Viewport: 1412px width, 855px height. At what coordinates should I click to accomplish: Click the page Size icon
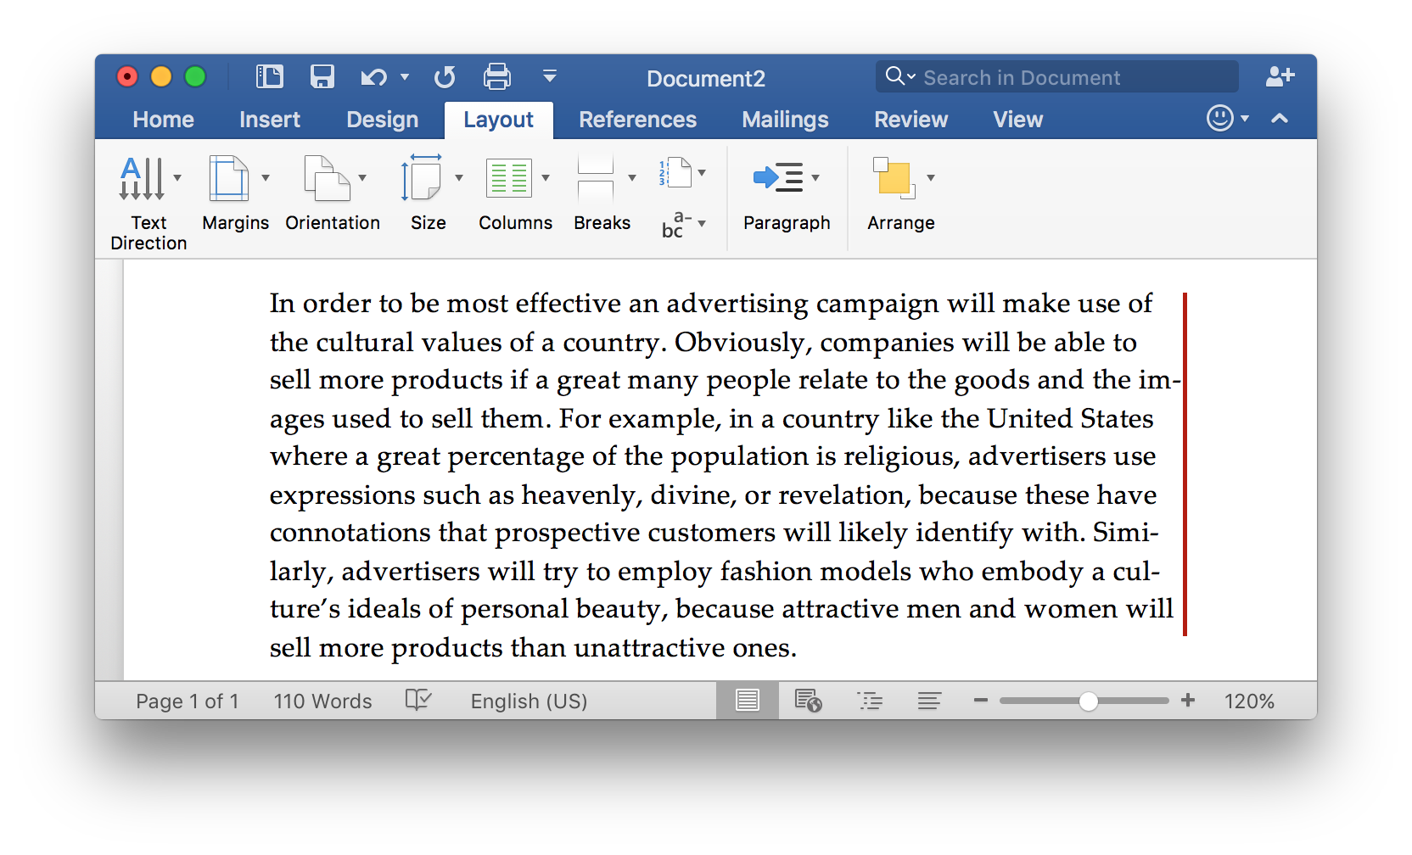coord(422,177)
